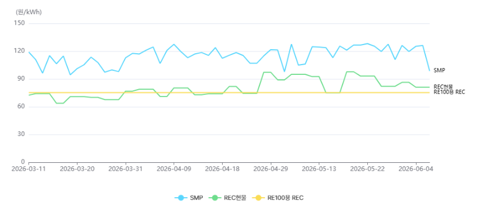Click the 2026-04-18 x-axis date label

tap(222, 169)
